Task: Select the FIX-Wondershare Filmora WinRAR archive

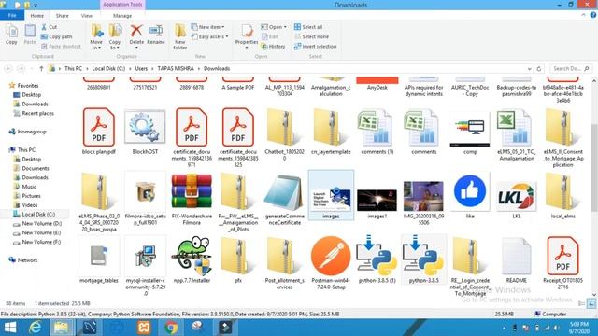Action: [x=192, y=191]
